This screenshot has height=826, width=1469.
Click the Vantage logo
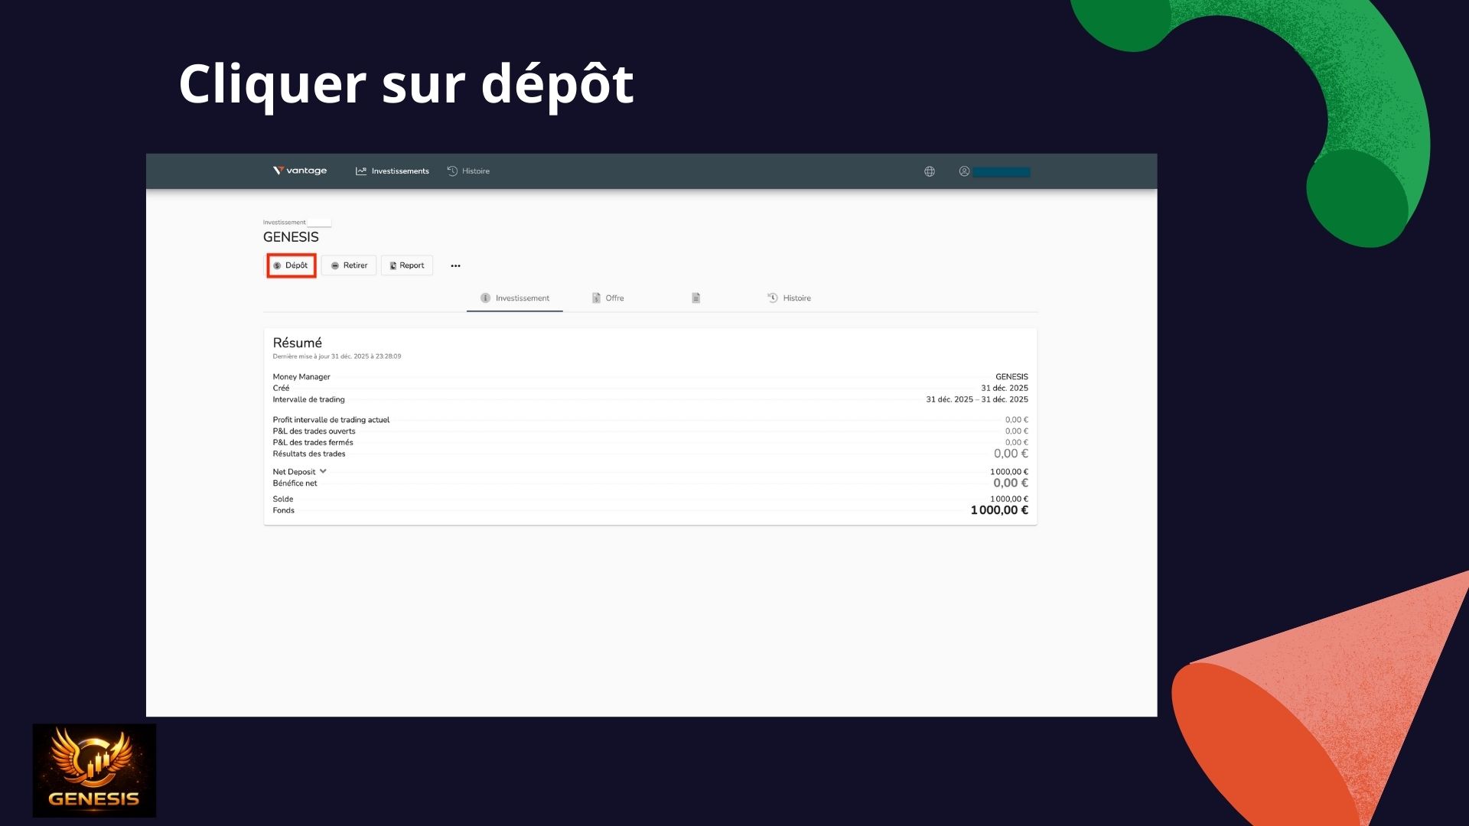(300, 171)
